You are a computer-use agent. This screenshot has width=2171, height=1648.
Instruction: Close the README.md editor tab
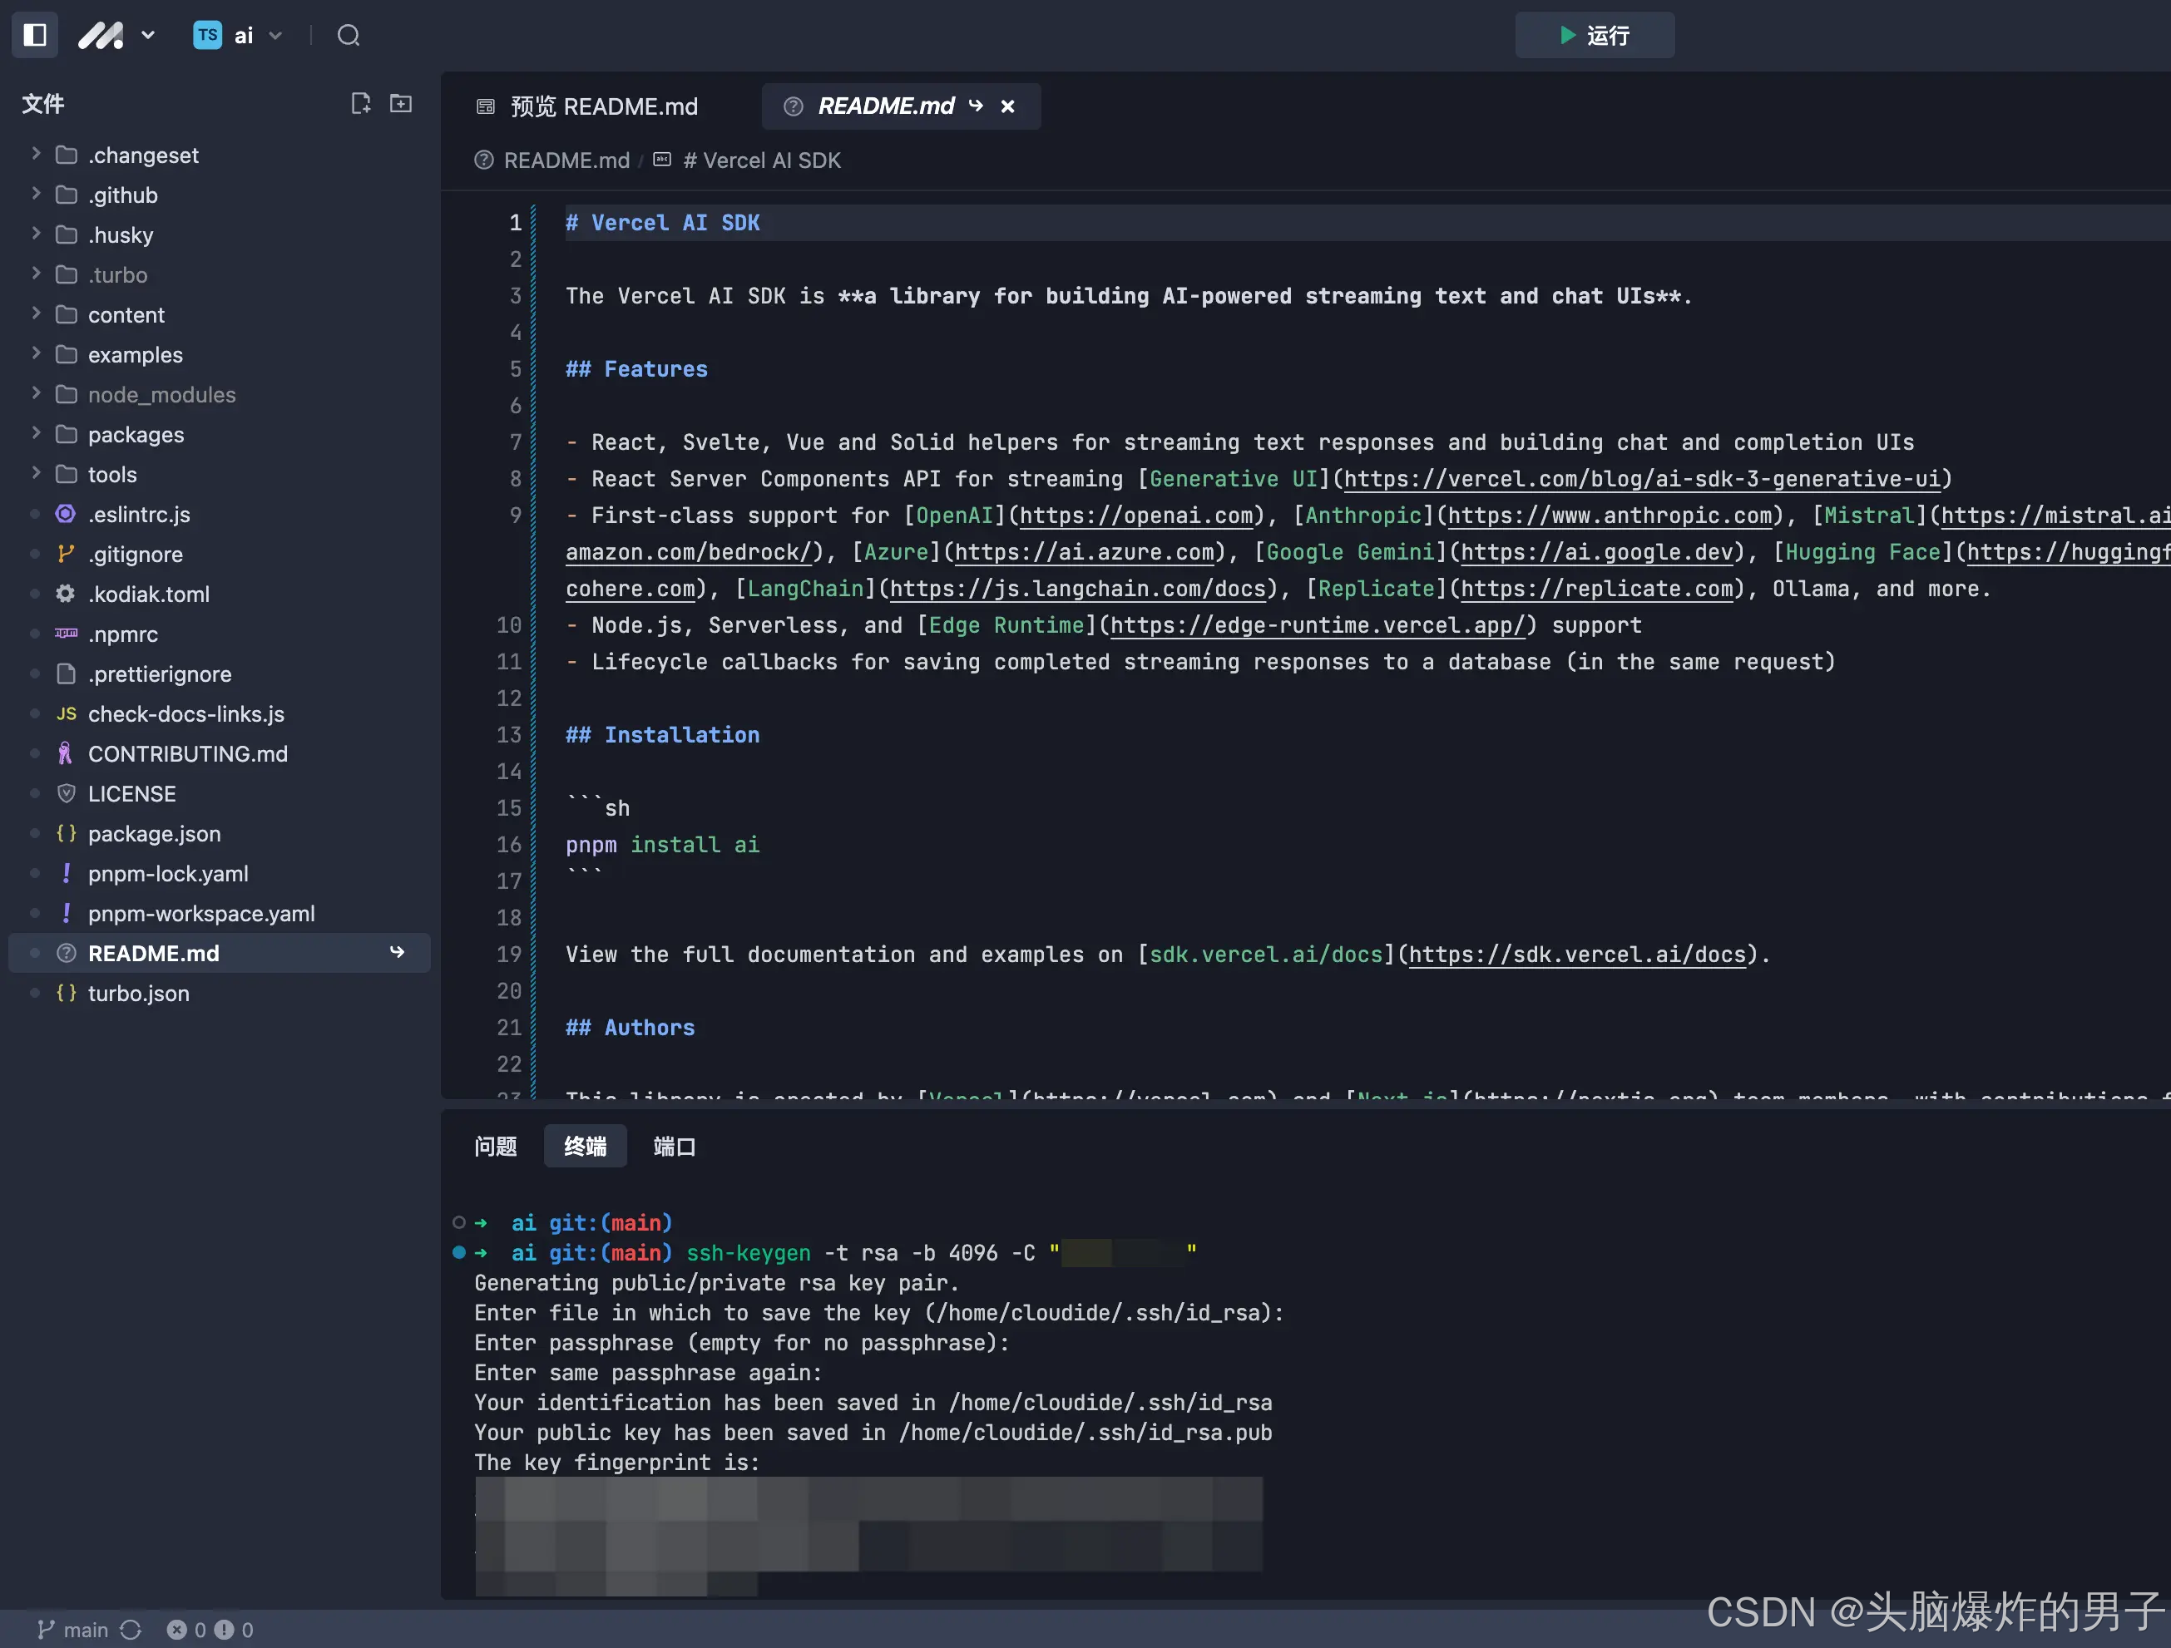coord(1008,106)
